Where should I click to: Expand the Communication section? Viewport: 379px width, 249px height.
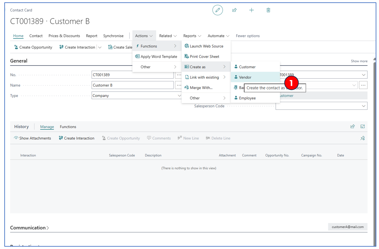[29, 228]
